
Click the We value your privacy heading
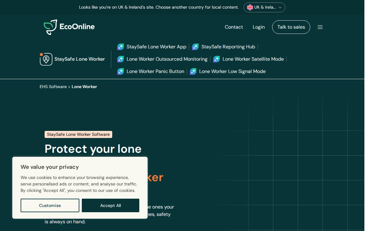[50, 167]
